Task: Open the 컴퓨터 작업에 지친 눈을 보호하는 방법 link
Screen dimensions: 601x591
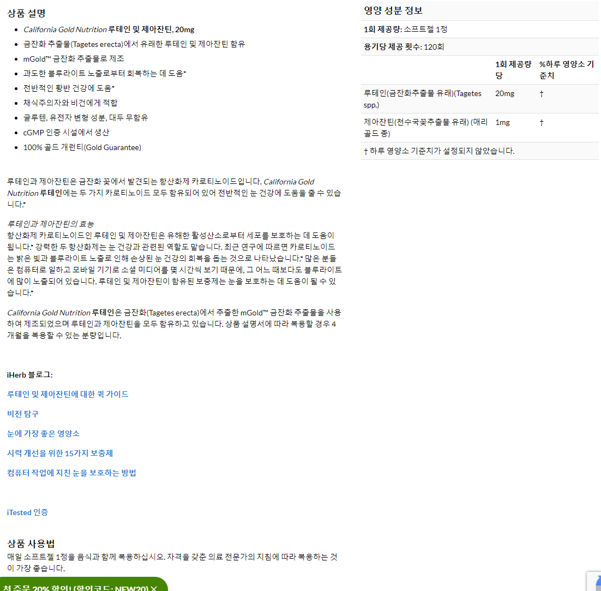Action: tap(71, 473)
